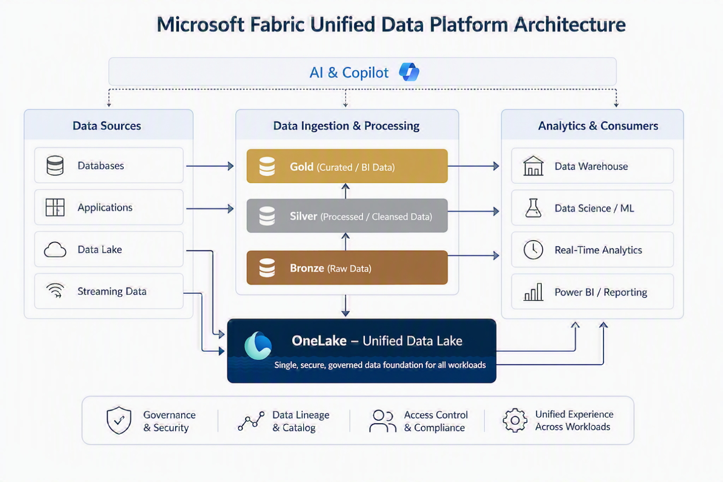This screenshot has width=723, height=482.
Task: Click the OneLake wave logo icon
Action: 258,346
